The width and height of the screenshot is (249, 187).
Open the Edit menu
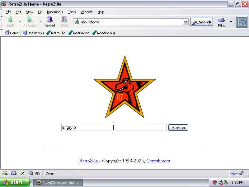(x=18, y=12)
